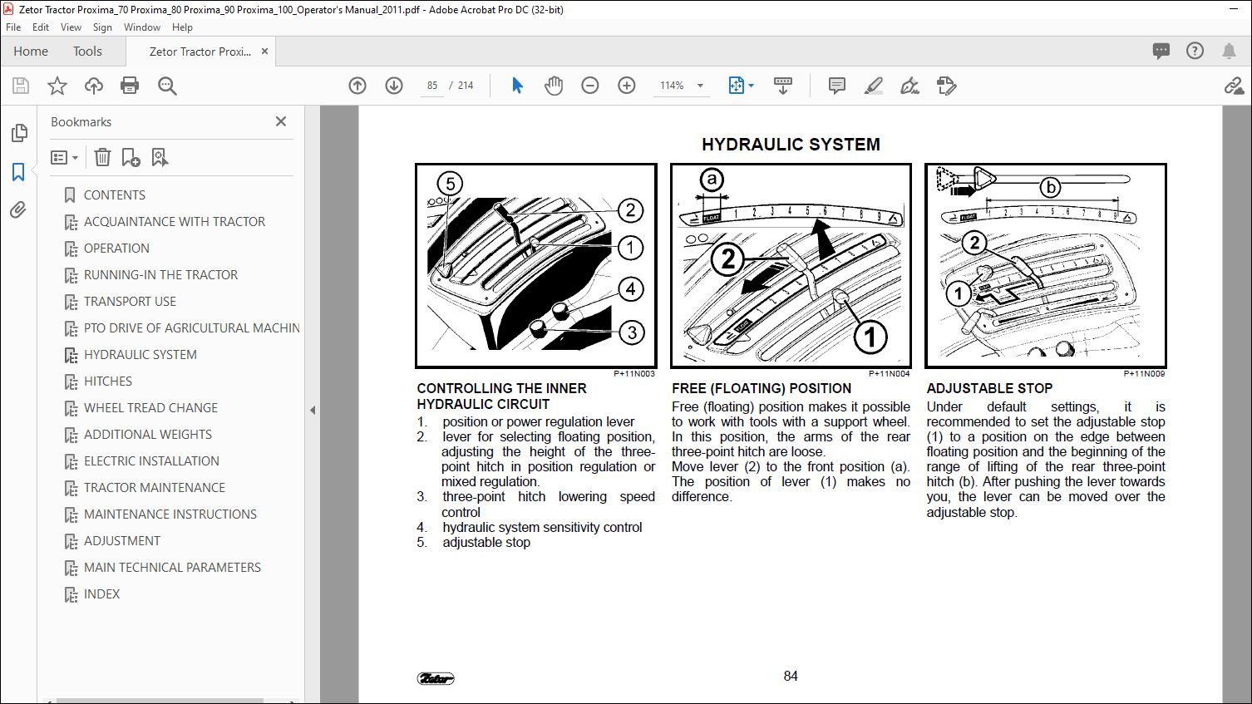Open the chat notifications bubble icon

(x=1161, y=51)
